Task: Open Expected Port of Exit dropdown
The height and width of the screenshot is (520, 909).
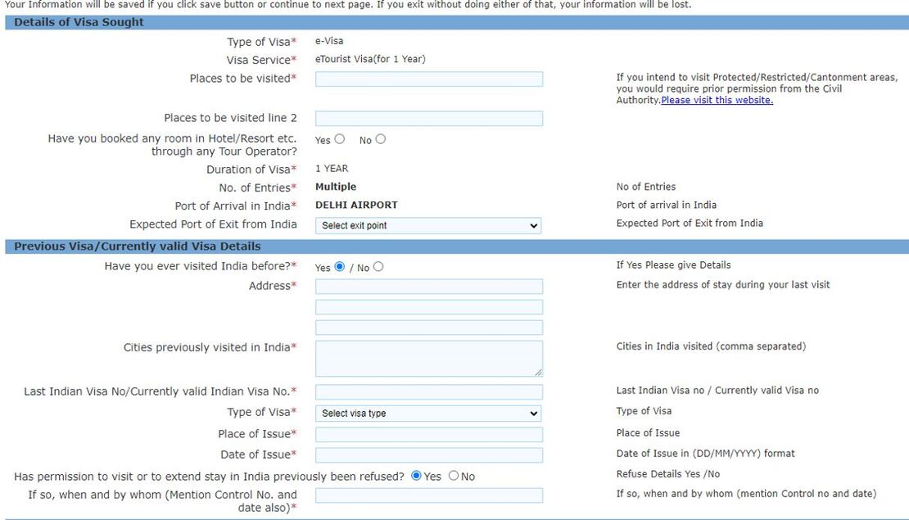Action: 428,225
